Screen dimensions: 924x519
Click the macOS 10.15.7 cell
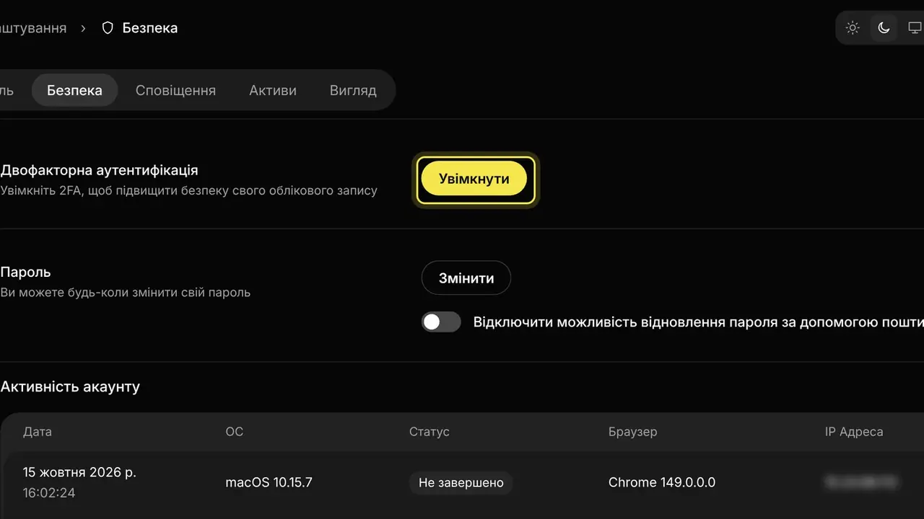coord(269,482)
